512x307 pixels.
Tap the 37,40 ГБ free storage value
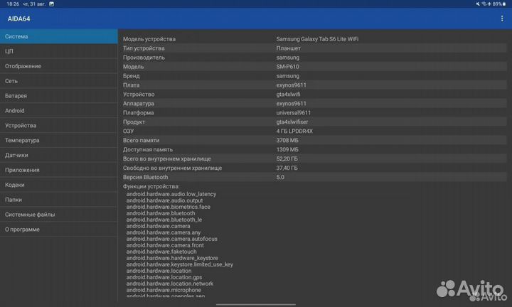point(287,168)
